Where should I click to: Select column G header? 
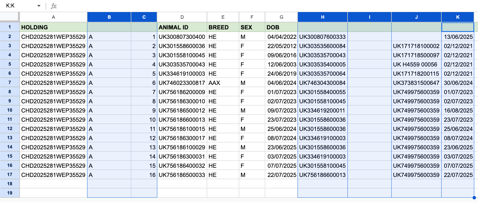coord(281,17)
